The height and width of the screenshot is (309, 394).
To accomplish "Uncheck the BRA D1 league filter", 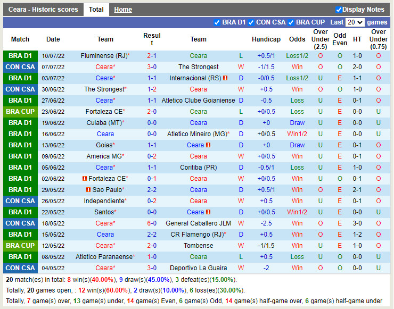I will 217,22.
